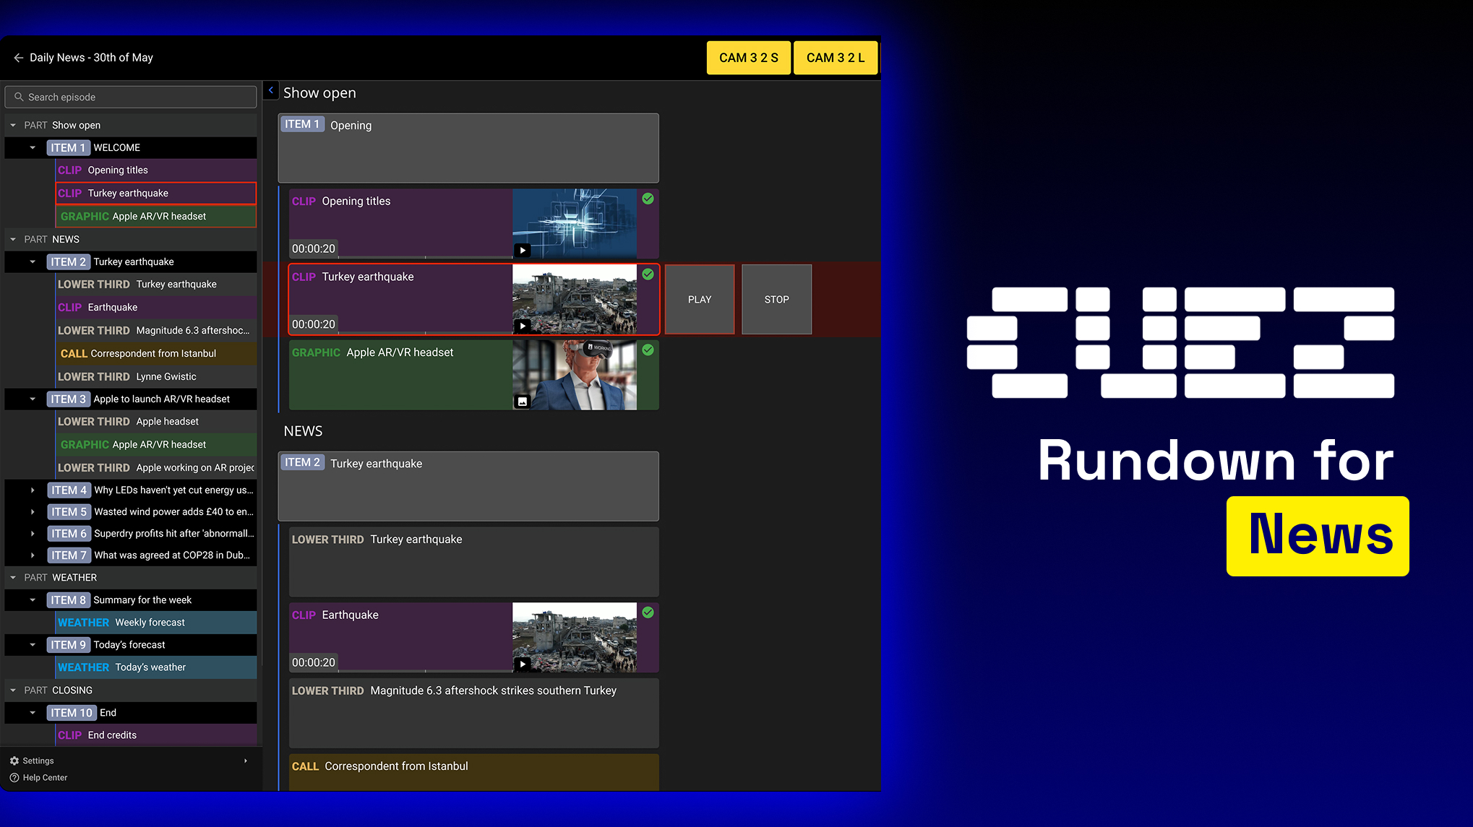Click green check on Turkey earthquake clip
The height and width of the screenshot is (827, 1473).
(648, 274)
